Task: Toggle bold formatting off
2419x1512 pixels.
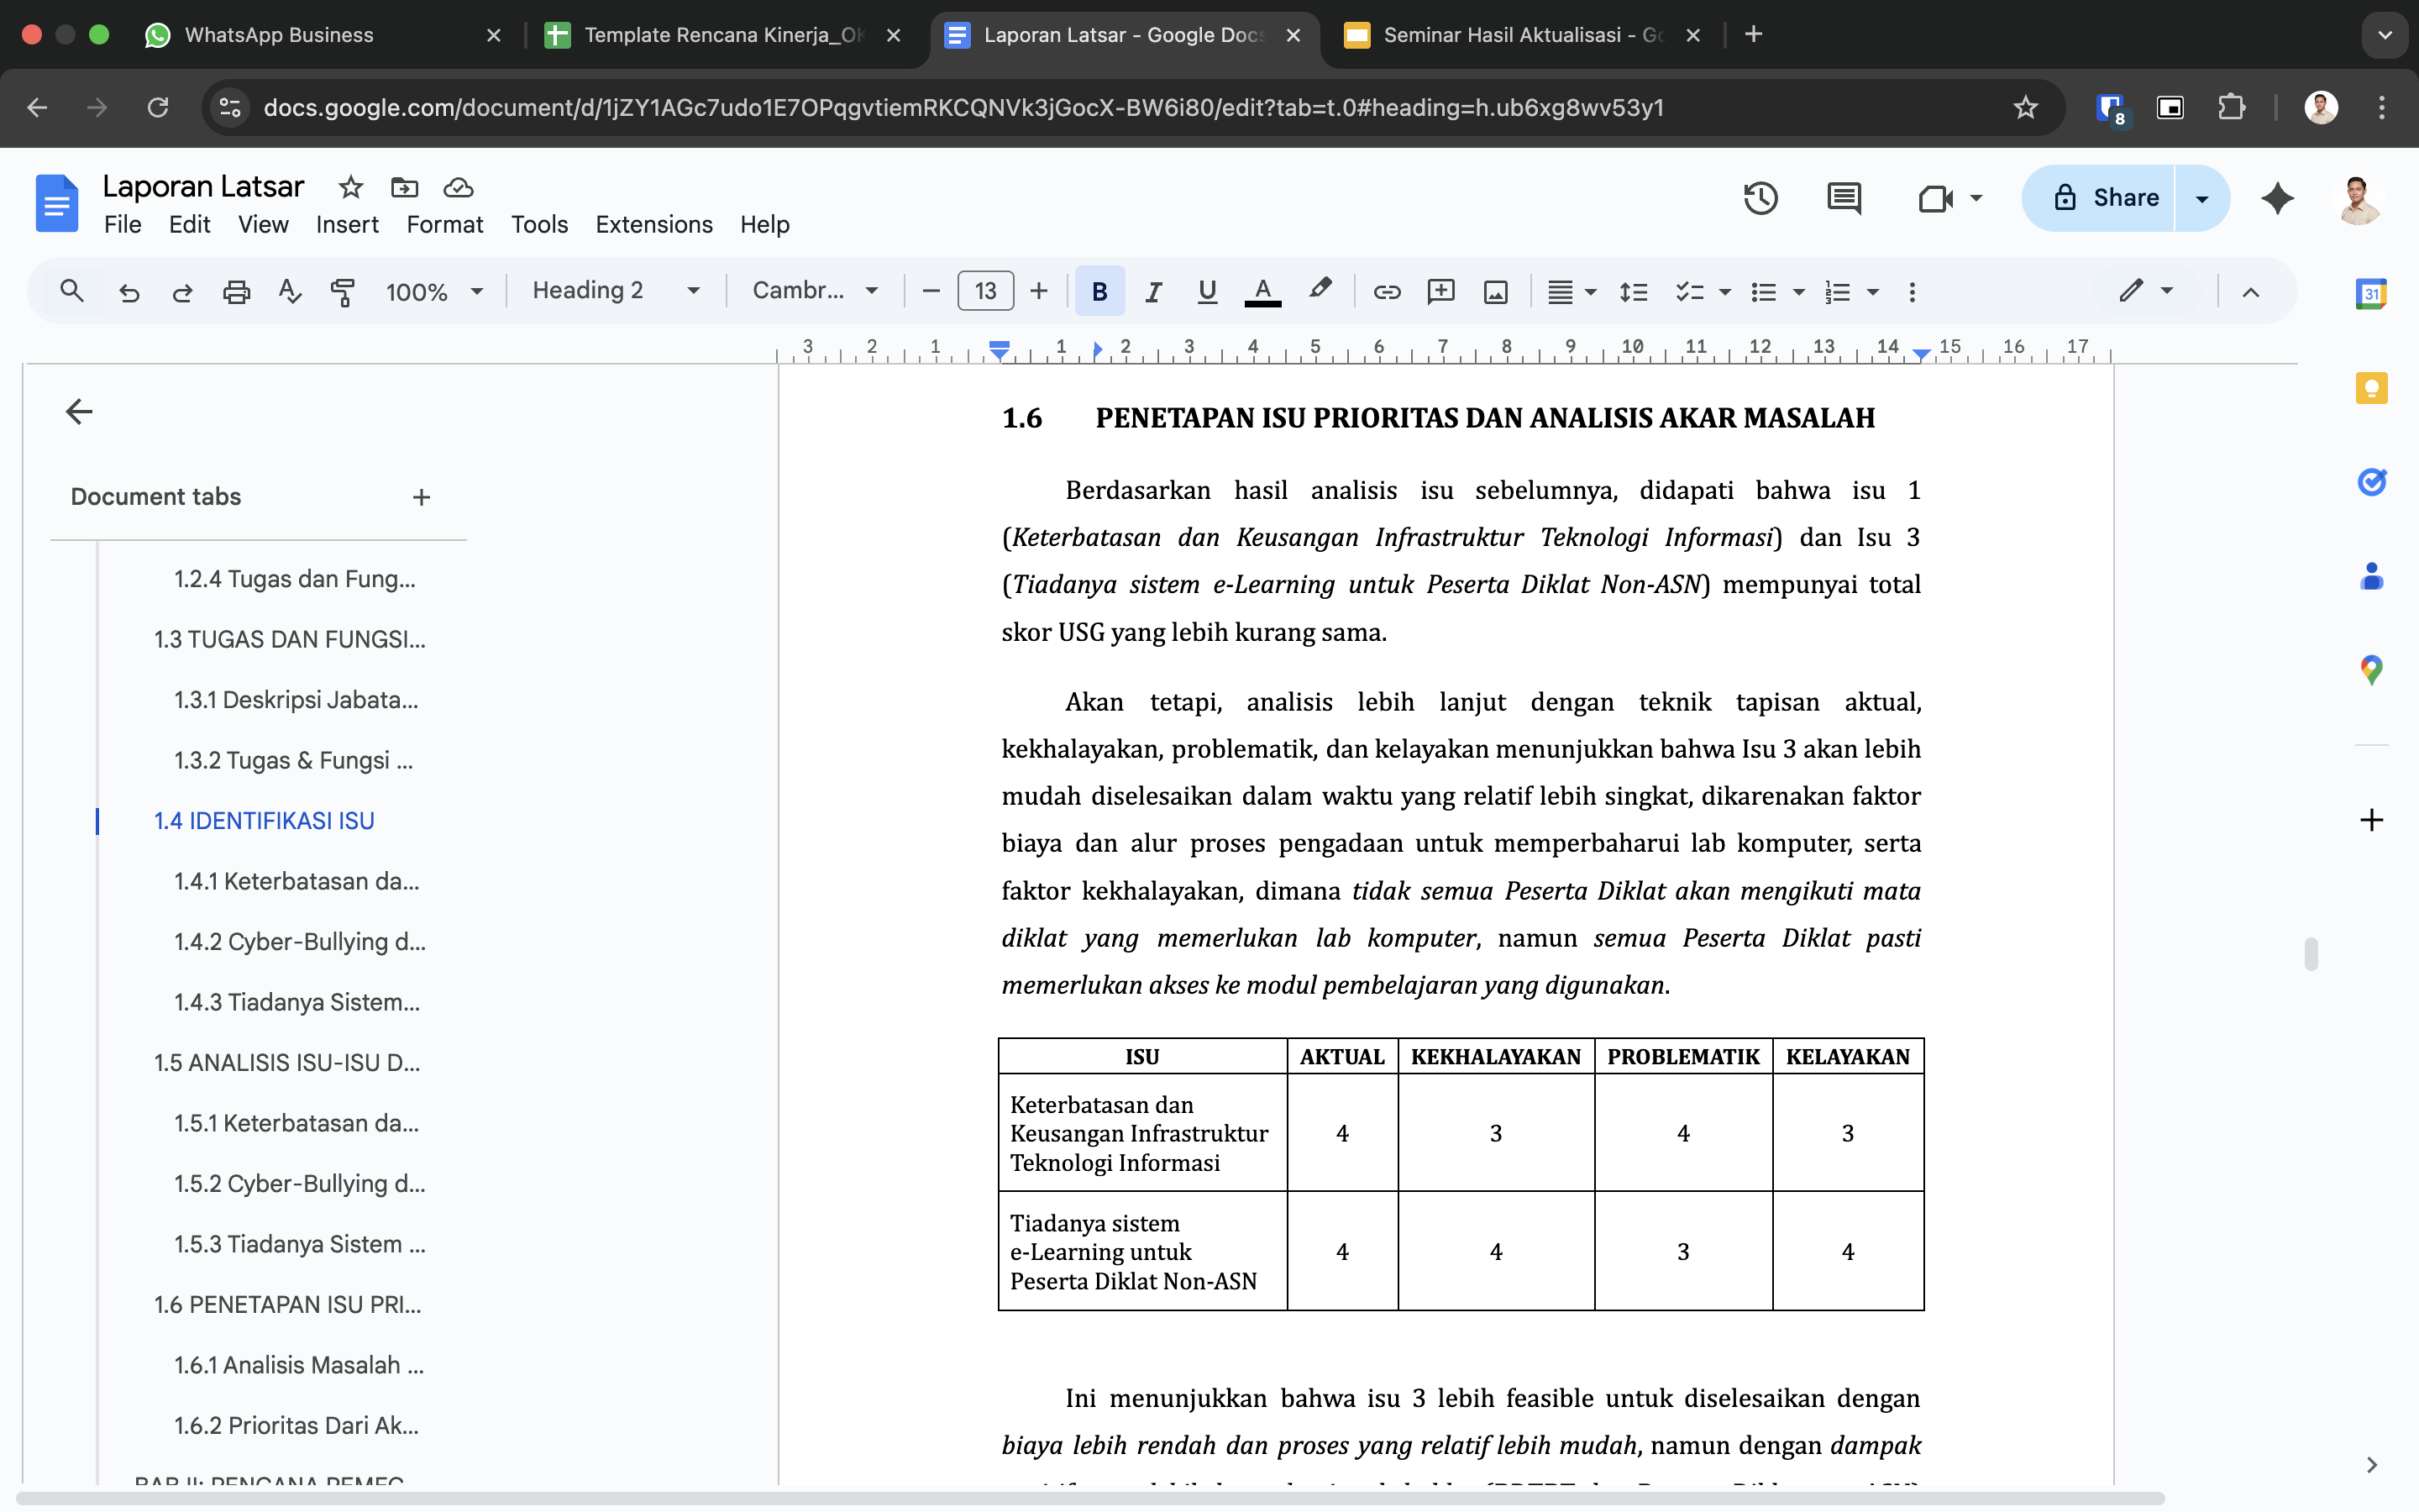Action: 1099,291
